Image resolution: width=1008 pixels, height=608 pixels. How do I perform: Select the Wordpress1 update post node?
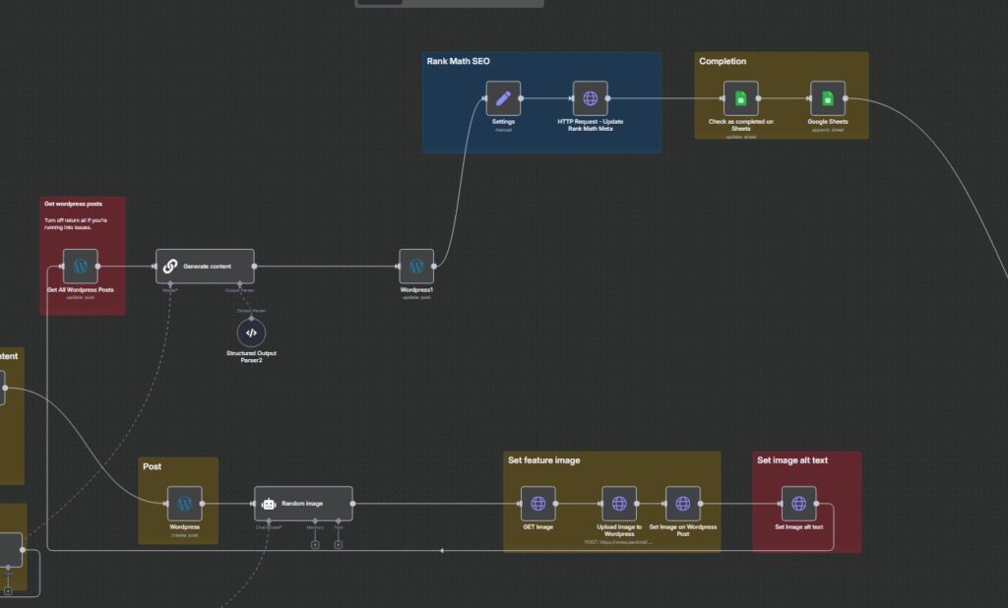point(416,266)
